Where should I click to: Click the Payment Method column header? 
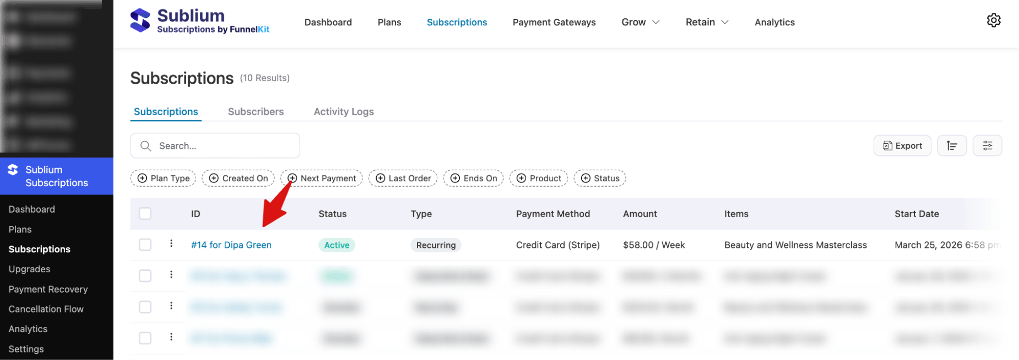[553, 214]
